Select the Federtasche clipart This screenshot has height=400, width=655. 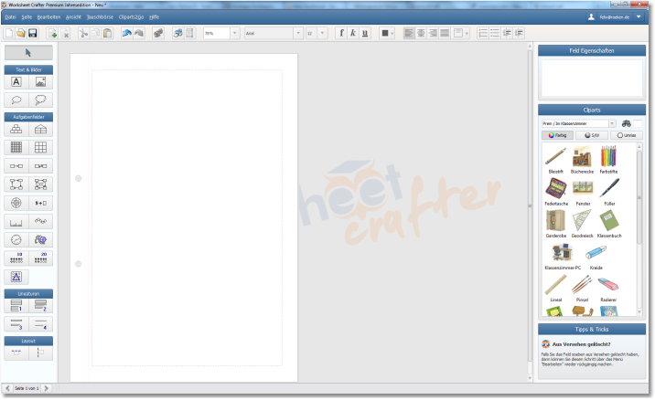pyautogui.click(x=556, y=192)
